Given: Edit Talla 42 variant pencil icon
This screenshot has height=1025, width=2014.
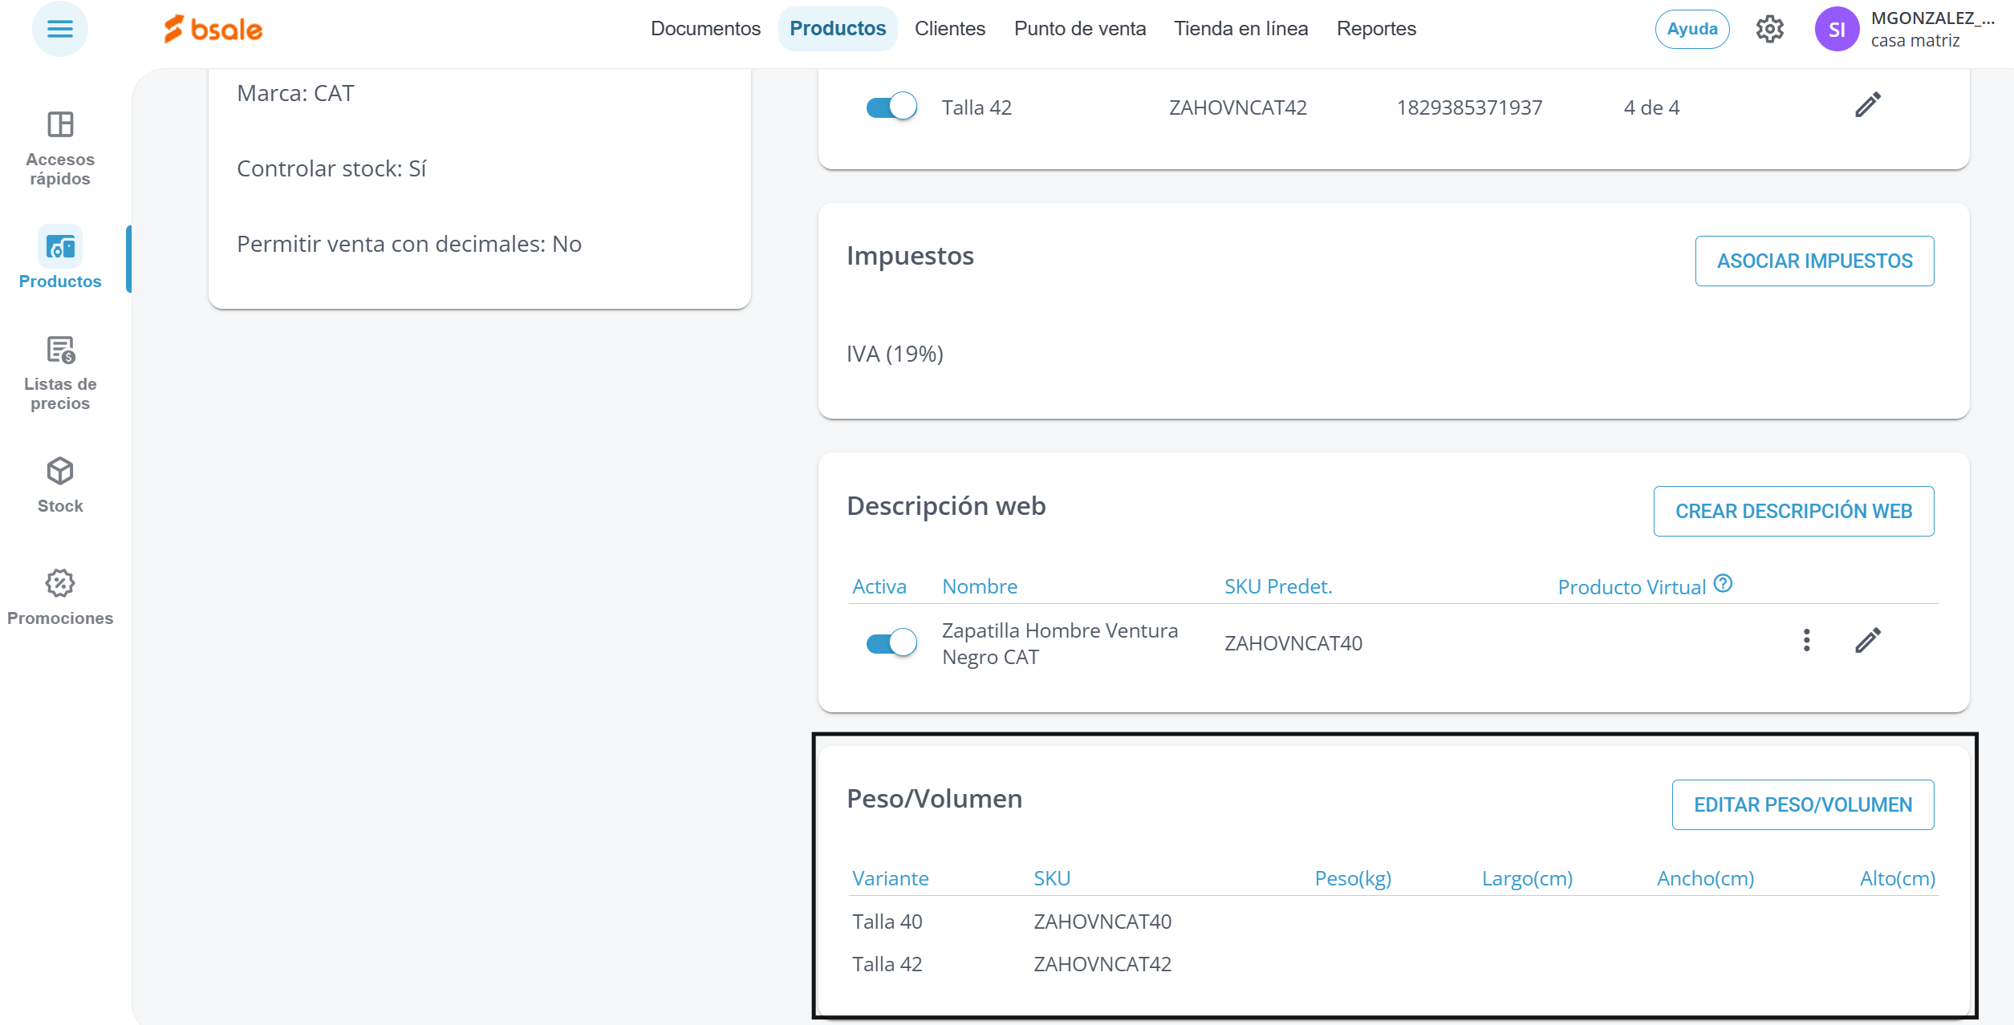Looking at the screenshot, I should [x=1867, y=105].
